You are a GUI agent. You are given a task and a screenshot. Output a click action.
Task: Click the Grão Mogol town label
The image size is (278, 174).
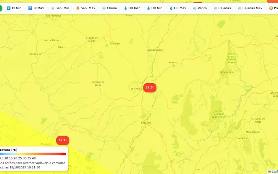(227, 72)
